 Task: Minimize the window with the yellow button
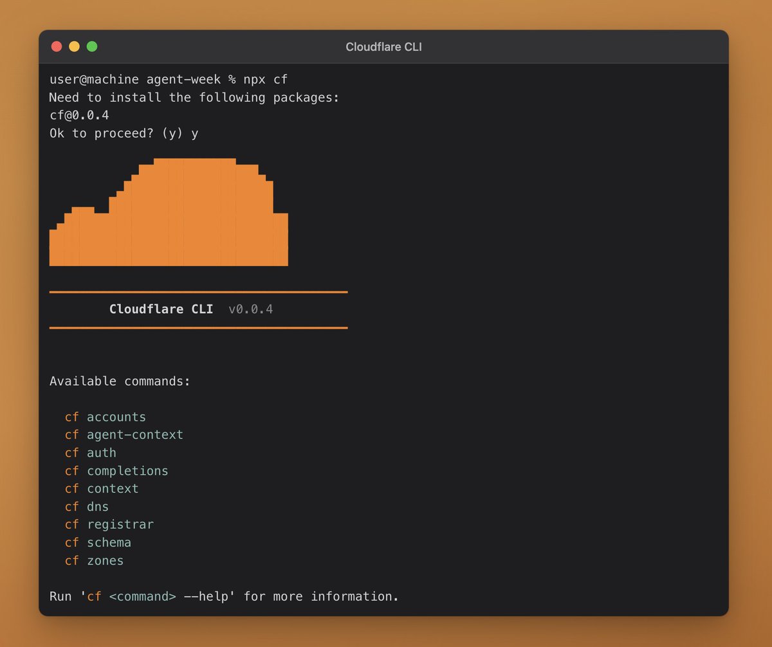pos(74,46)
